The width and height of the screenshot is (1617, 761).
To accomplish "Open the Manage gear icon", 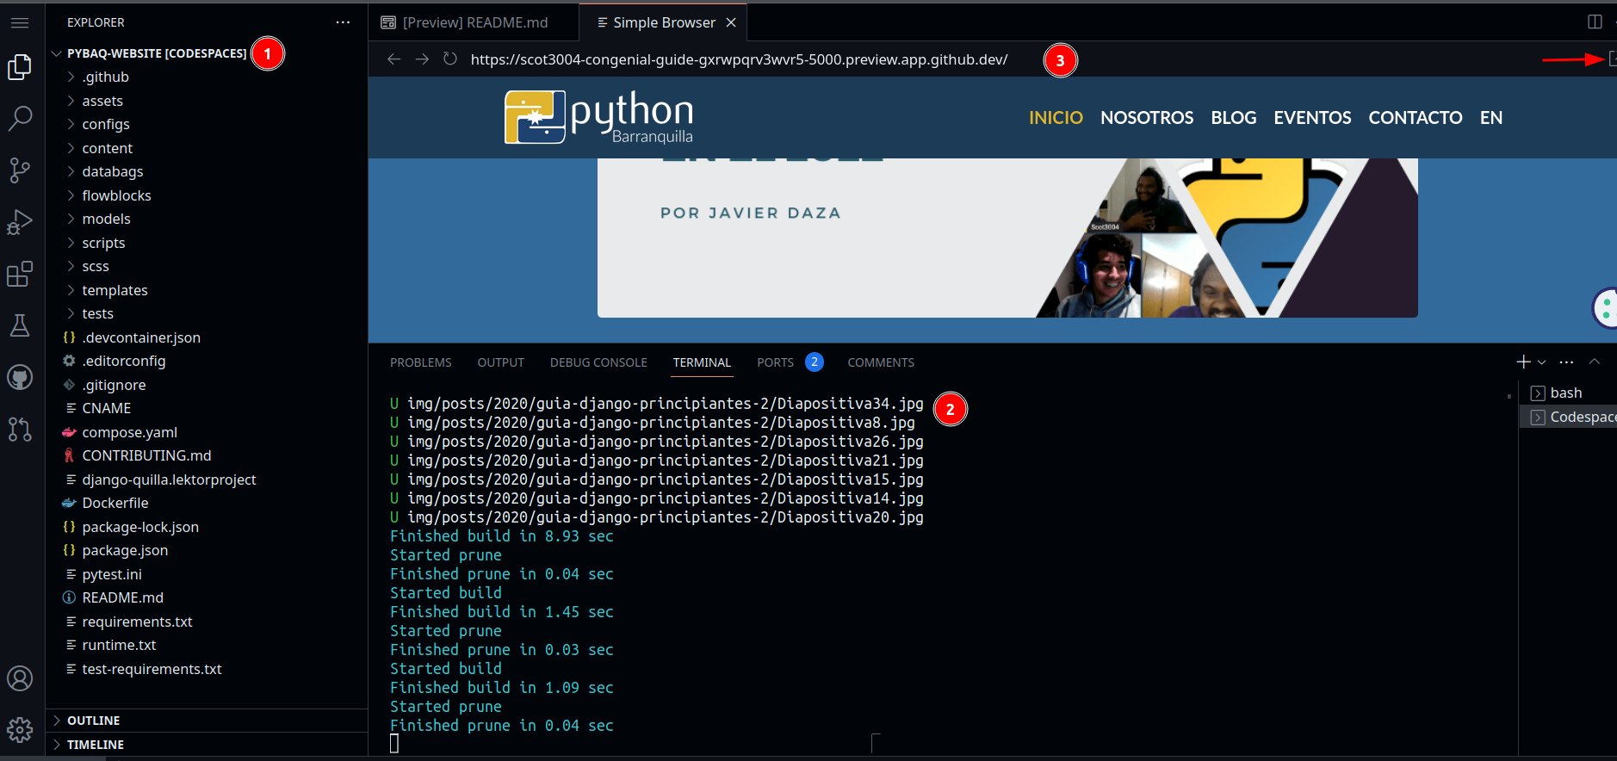I will tap(20, 730).
